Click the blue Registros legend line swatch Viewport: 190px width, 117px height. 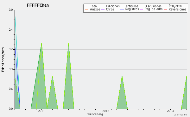point(122,9)
